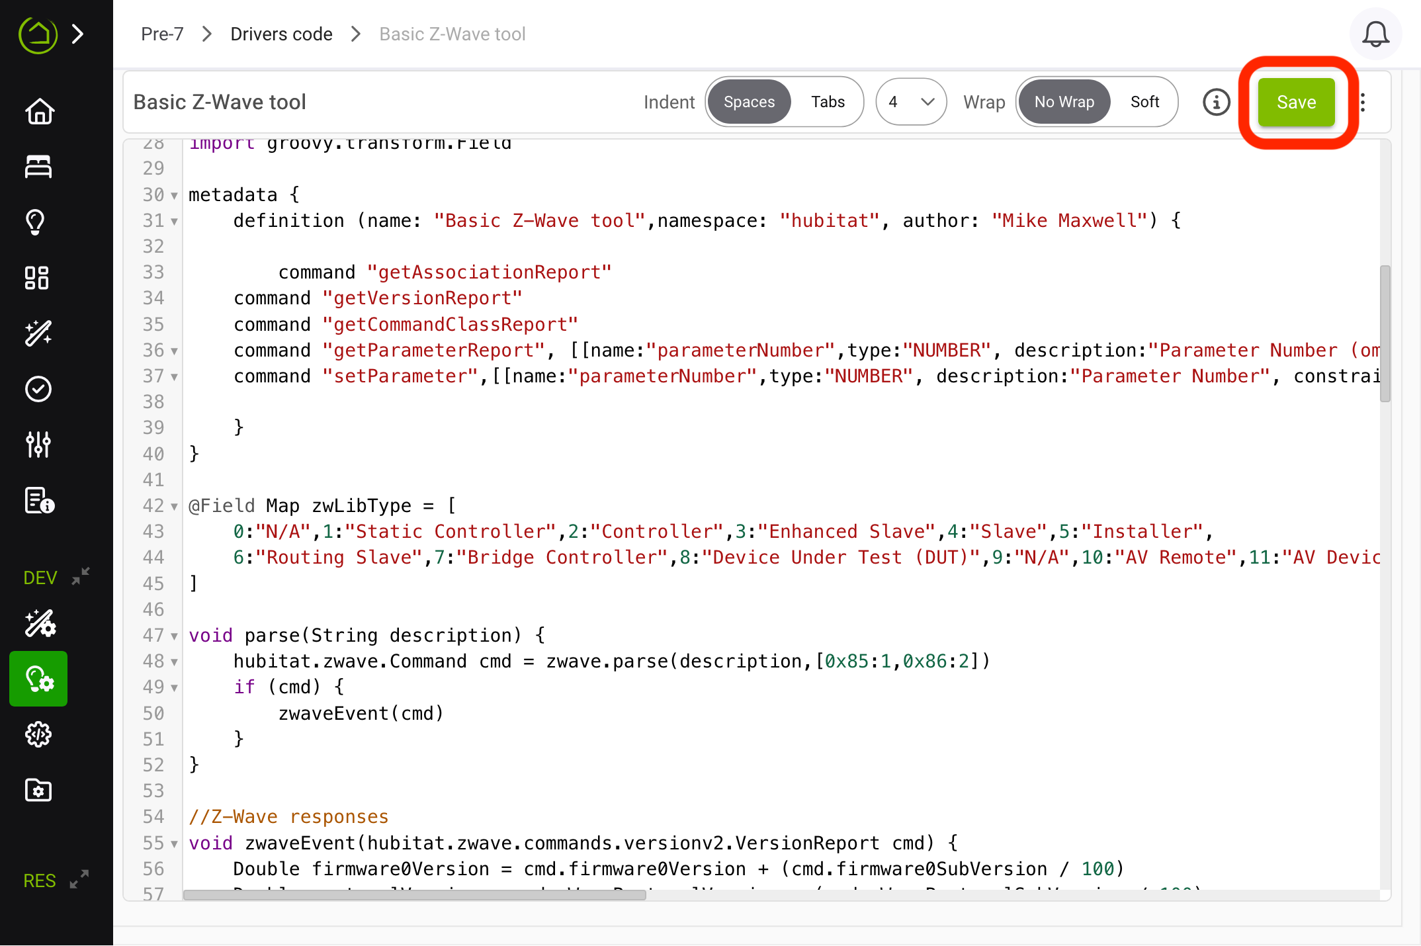The image size is (1421, 946).
Task: Click the zwaveEvent(cmd) call on line 50
Action: [361, 713]
